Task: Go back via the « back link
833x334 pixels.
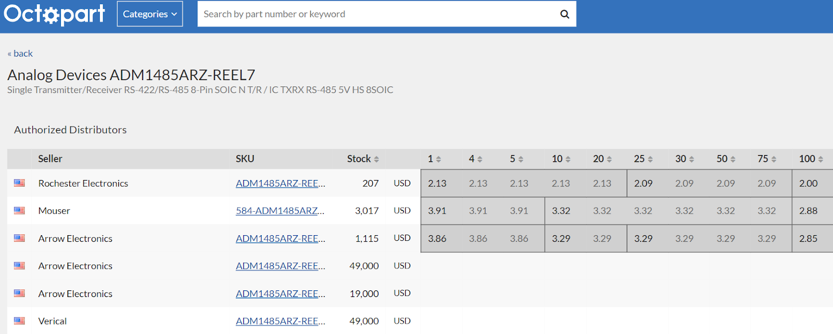Action: (x=20, y=54)
